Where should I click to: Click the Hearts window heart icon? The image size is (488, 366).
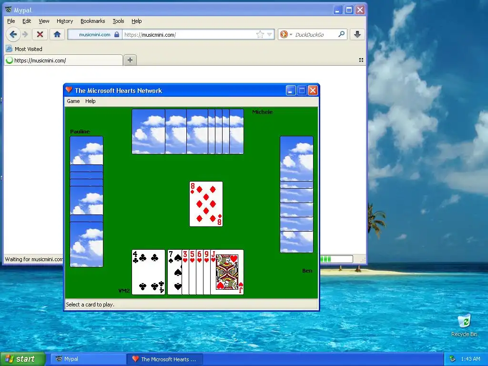coord(69,90)
